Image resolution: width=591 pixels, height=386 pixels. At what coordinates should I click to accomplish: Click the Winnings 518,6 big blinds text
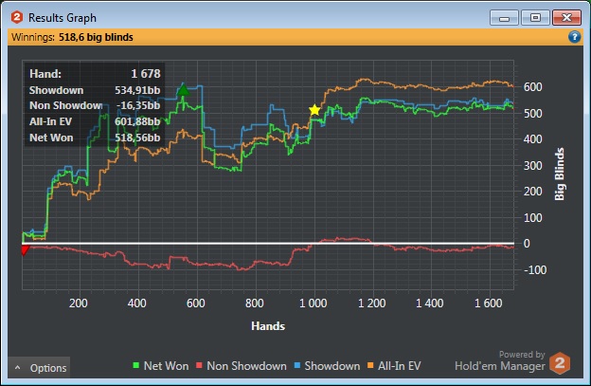pos(72,37)
